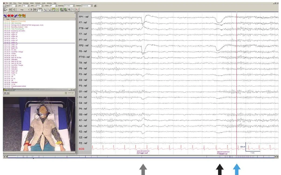Open the Timebase dropdown
Screen dimensions: 281x175
point(92,5)
